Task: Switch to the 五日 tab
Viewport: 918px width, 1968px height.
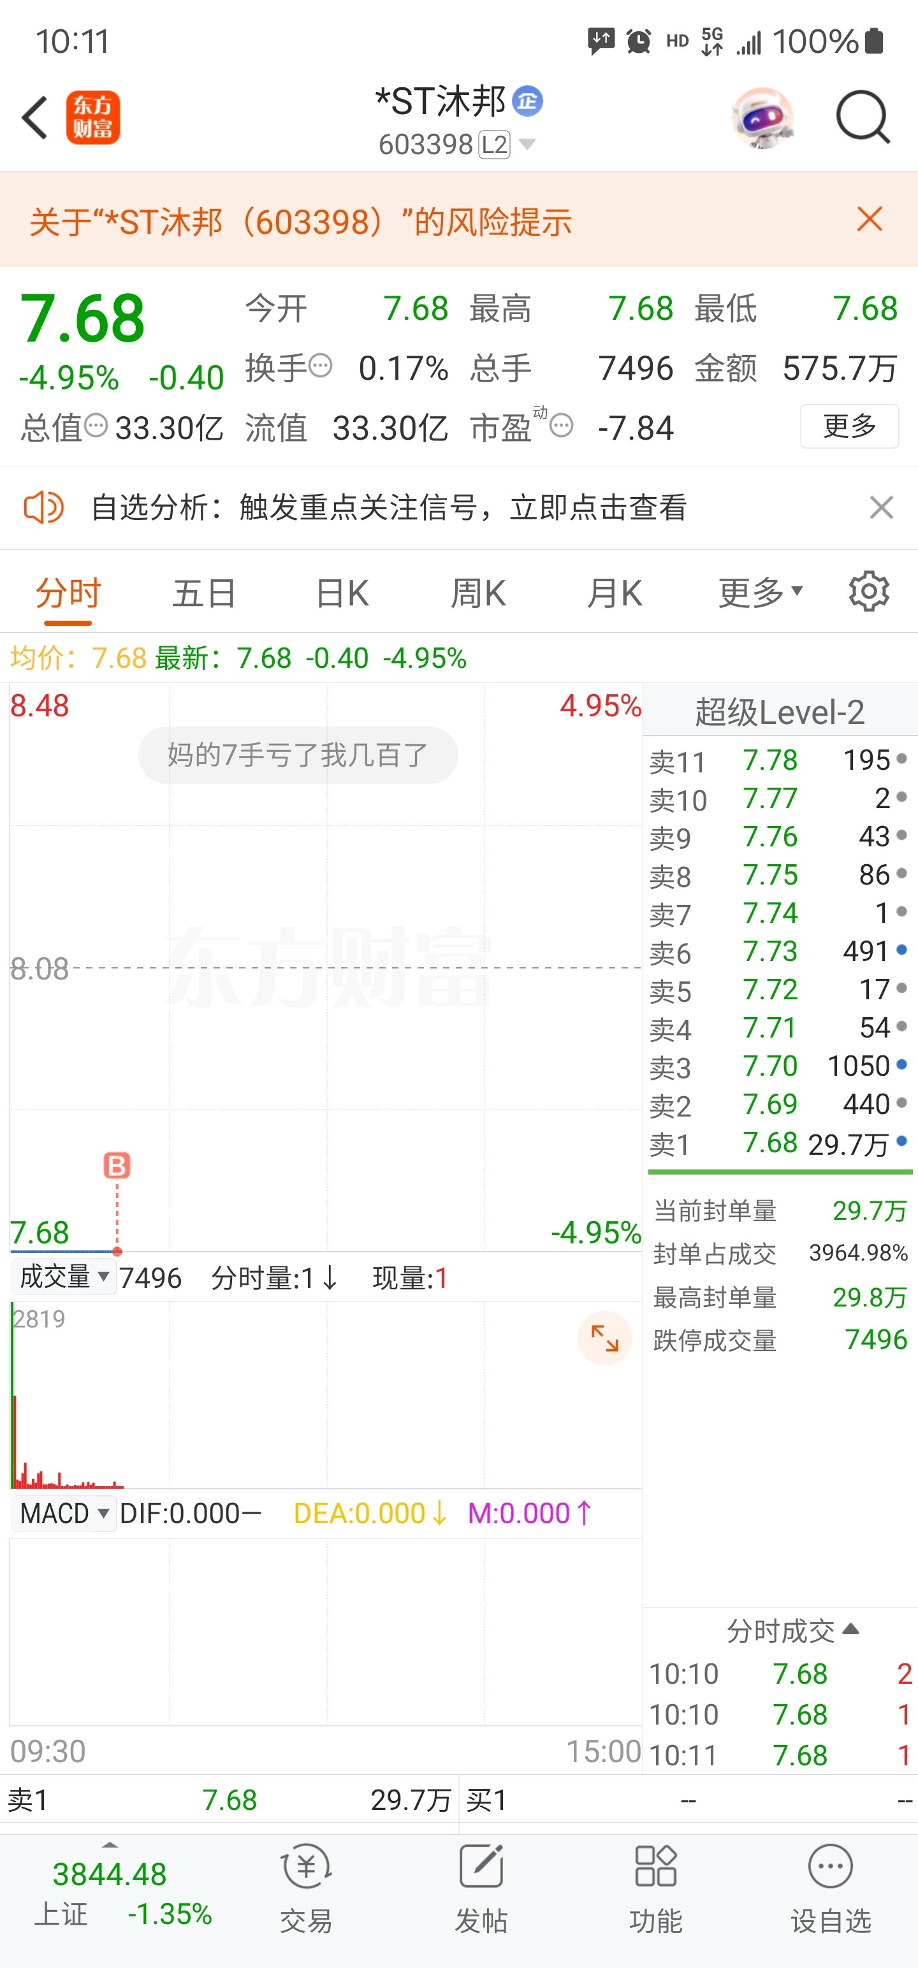Action: coord(204,593)
